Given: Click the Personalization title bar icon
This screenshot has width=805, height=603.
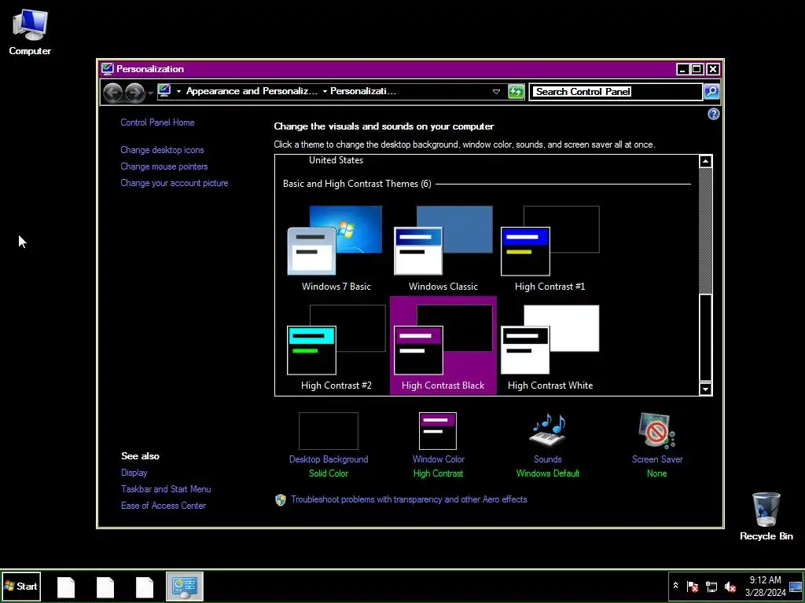Looking at the screenshot, I should pos(107,69).
